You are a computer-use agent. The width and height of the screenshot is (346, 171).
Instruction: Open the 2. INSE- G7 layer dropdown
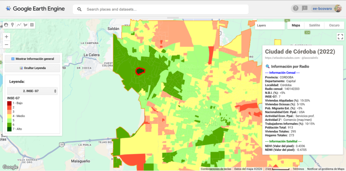tap(32, 91)
